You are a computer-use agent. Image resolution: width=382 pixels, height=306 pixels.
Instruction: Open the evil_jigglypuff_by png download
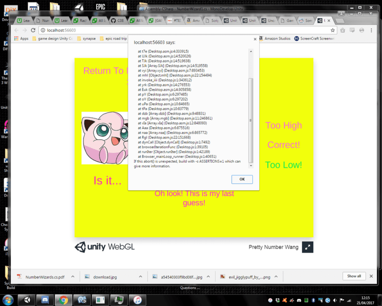245,277
